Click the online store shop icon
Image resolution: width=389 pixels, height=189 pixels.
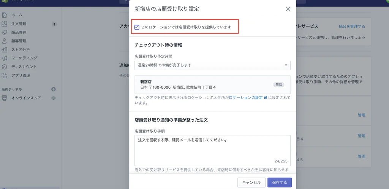(x=4, y=98)
